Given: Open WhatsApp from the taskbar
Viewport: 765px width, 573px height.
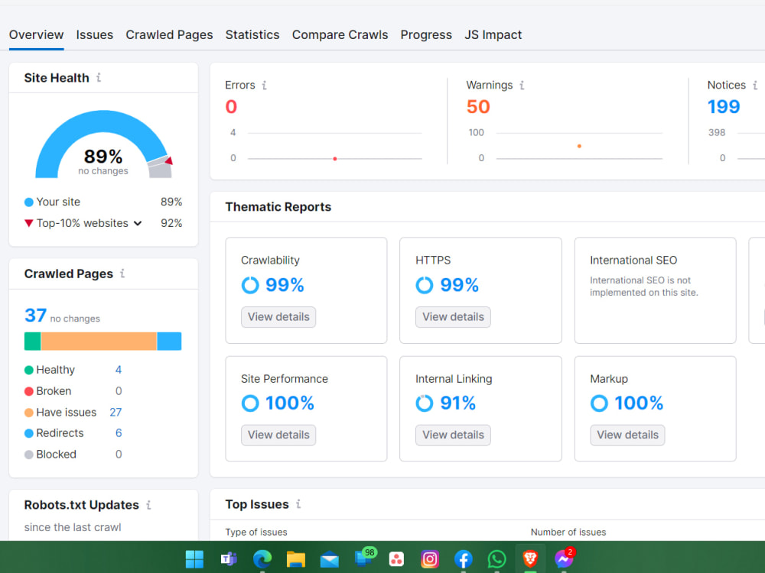Looking at the screenshot, I should (x=496, y=559).
